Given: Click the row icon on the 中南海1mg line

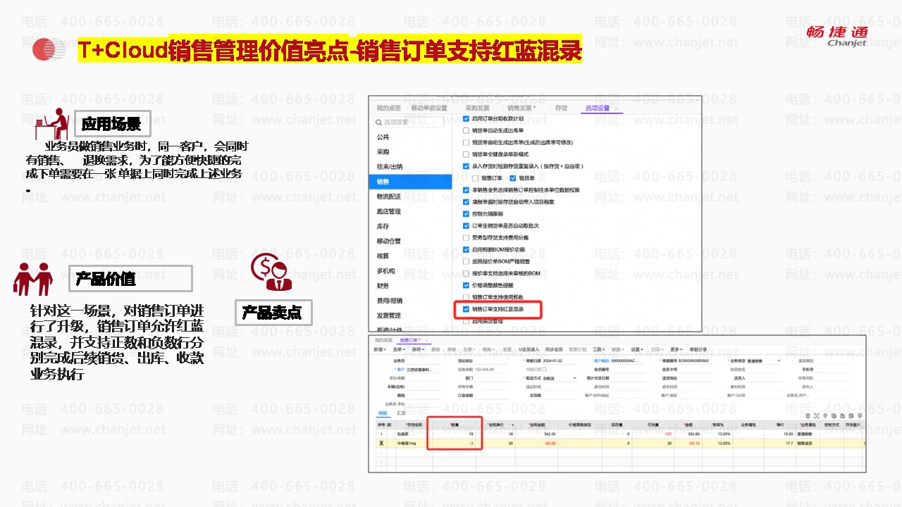Looking at the screenshot, I should click(x=381, y=443).
